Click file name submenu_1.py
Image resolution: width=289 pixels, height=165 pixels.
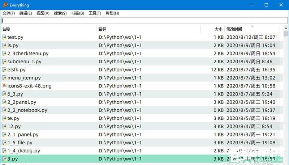coord(24,62)
